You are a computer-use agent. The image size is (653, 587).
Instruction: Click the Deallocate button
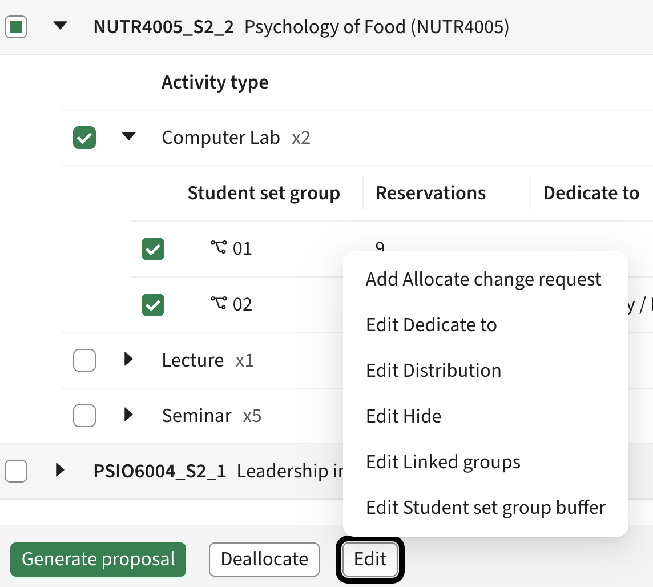click(x=264, y=559)
